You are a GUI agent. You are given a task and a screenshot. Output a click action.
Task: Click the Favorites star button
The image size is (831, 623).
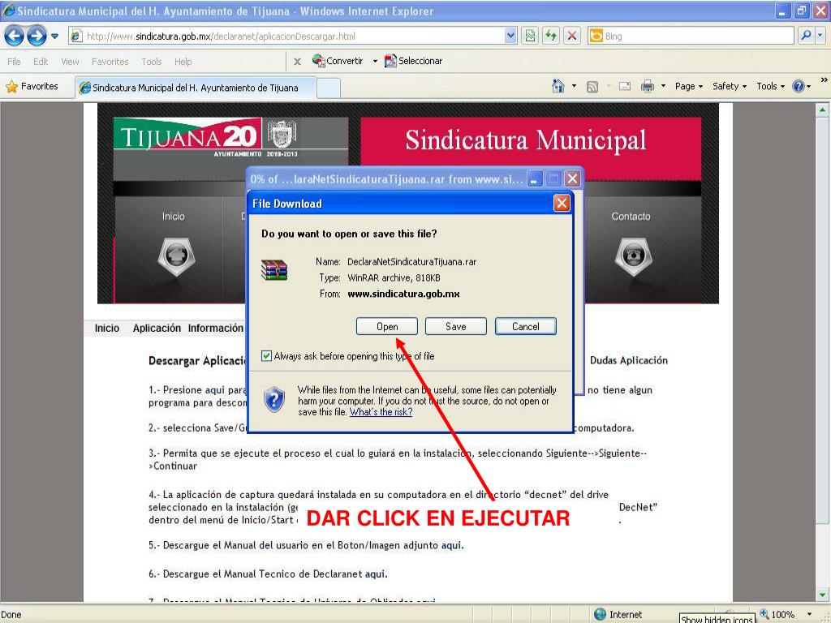32,86
